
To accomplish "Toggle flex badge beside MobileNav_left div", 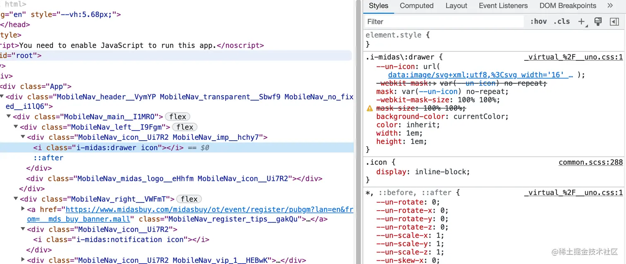I will click(184, 127).
